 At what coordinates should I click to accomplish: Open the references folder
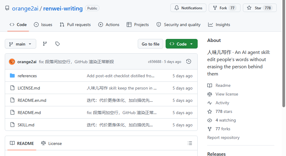point(27,76)
